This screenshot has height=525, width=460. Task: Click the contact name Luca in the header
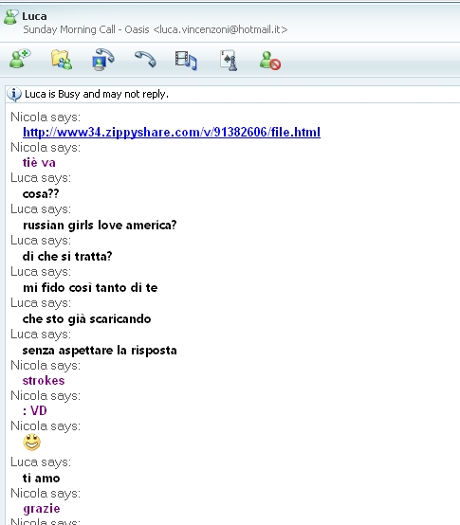pyautogui.click(x=34, y=16)
